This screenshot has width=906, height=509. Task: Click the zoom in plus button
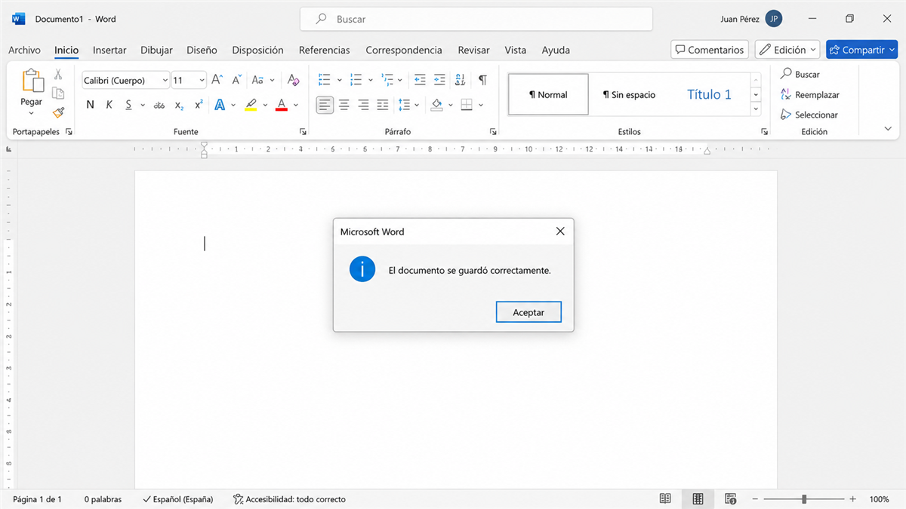point(852,499)
